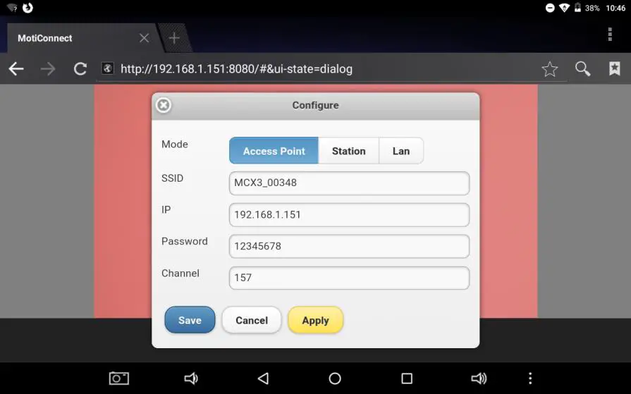This screenshot has width=631, height=394.
Task: Click the SSID label
Action: click(172, 178)
